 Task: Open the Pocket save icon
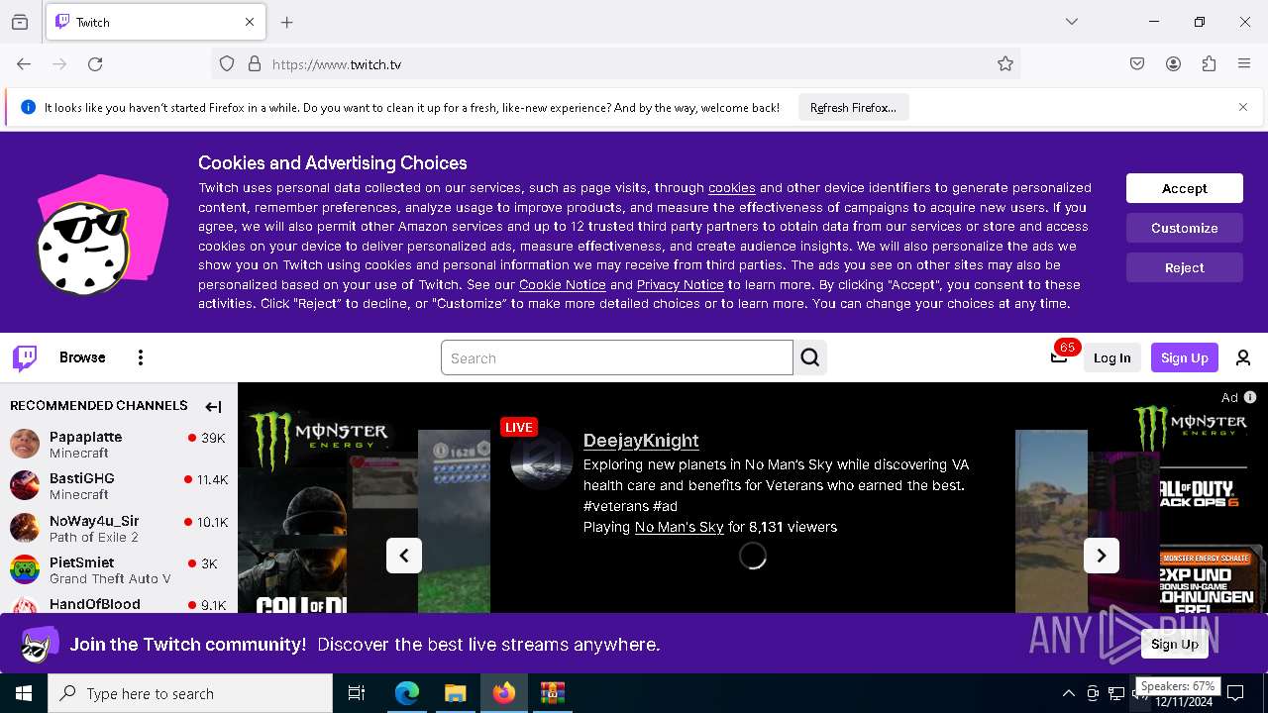[1137, 64]
